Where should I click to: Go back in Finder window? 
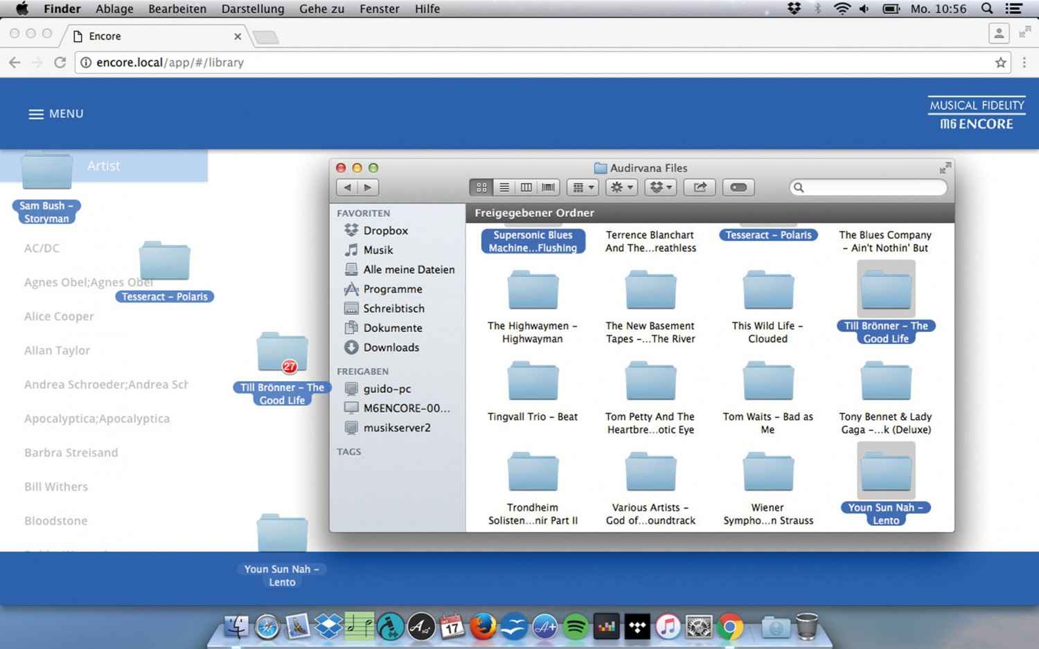pyautogui.click(x=347, y=187)
